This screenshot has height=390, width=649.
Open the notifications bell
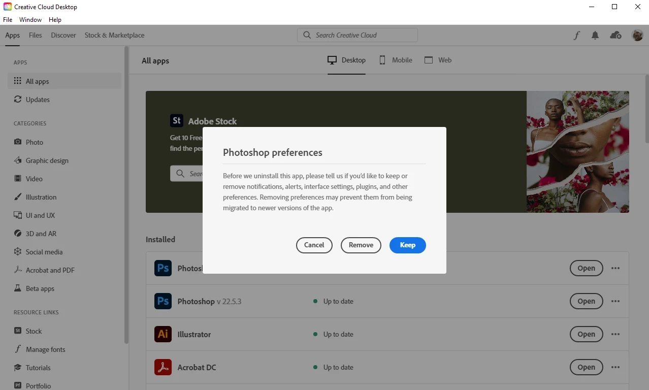(x=595, y=35)
